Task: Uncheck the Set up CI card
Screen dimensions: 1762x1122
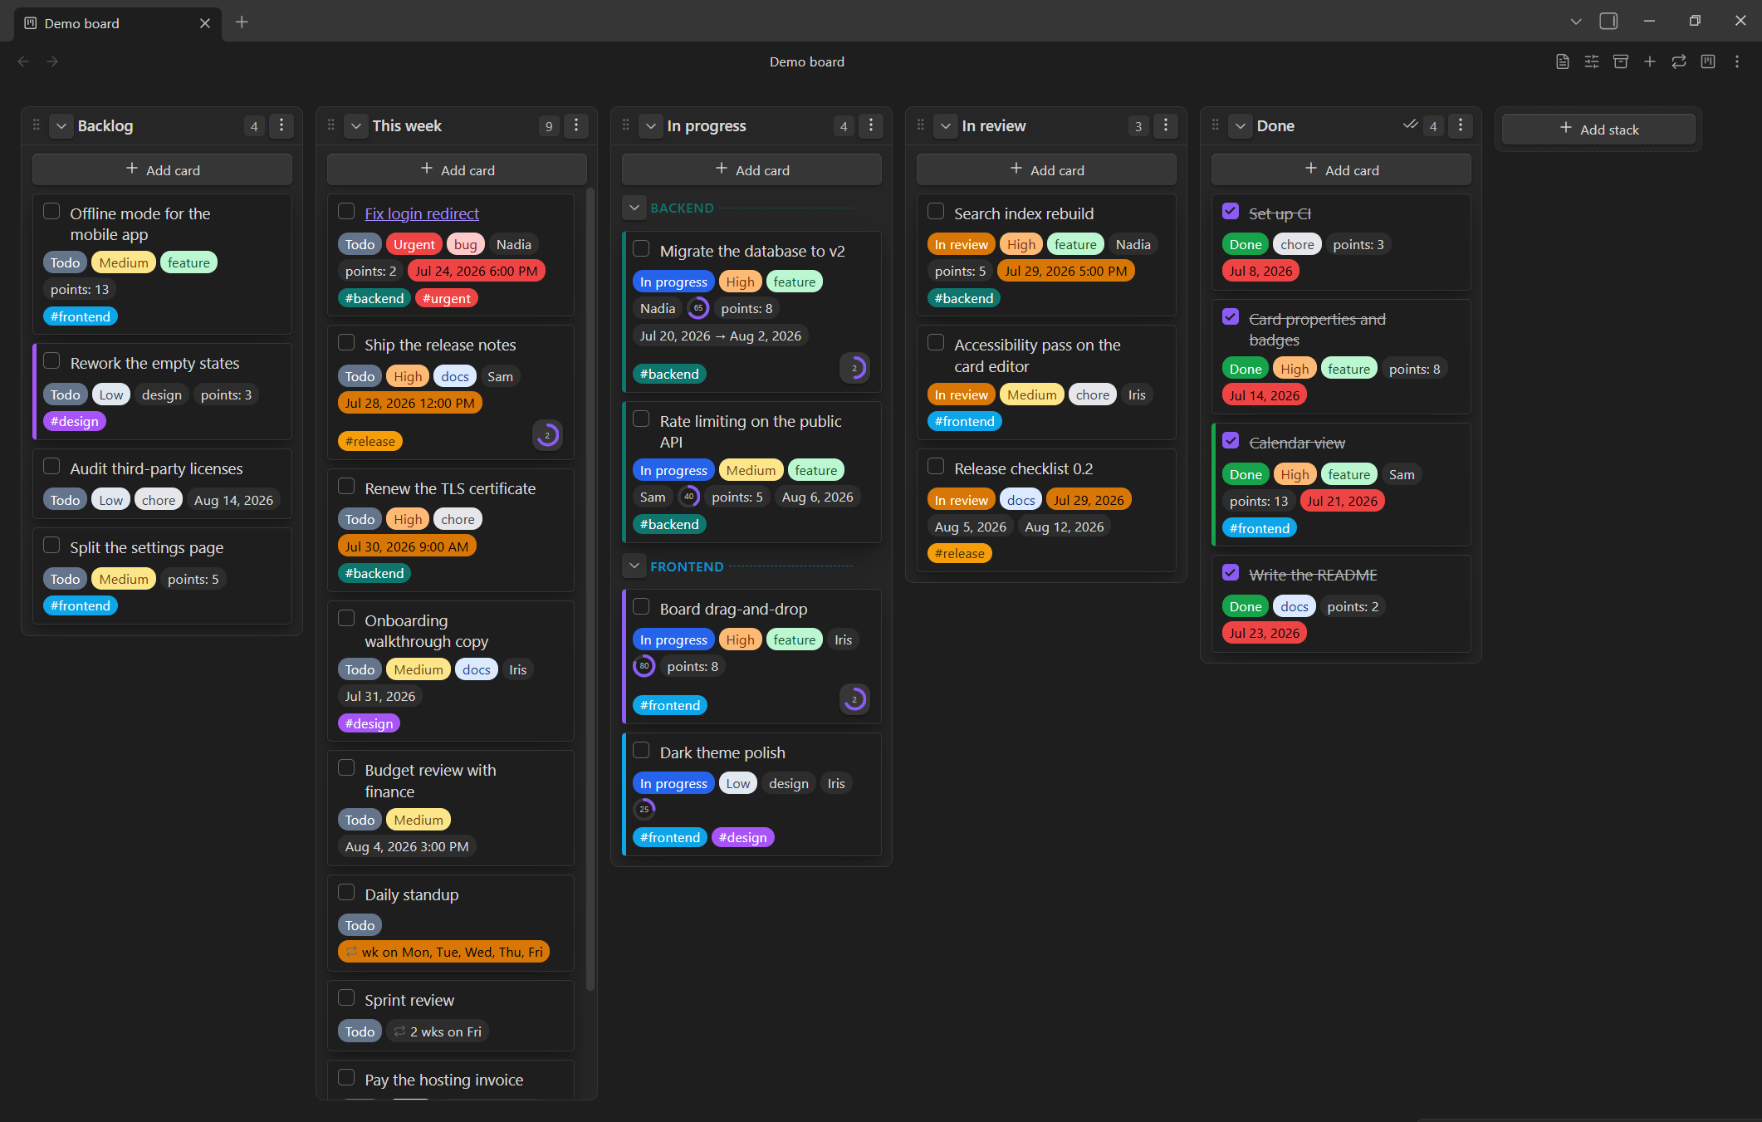Action: click(1231, 212)
